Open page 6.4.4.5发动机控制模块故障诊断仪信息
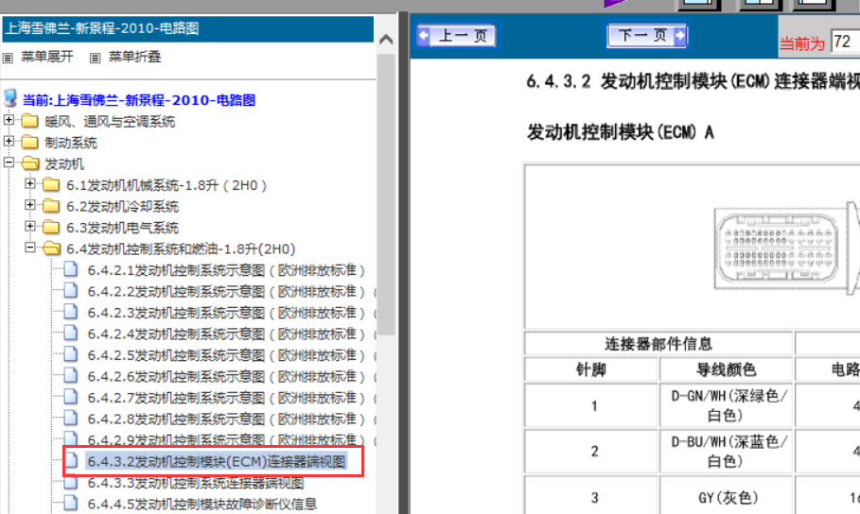This screenshot has height=514, width=860. click(x=202, y=505)
